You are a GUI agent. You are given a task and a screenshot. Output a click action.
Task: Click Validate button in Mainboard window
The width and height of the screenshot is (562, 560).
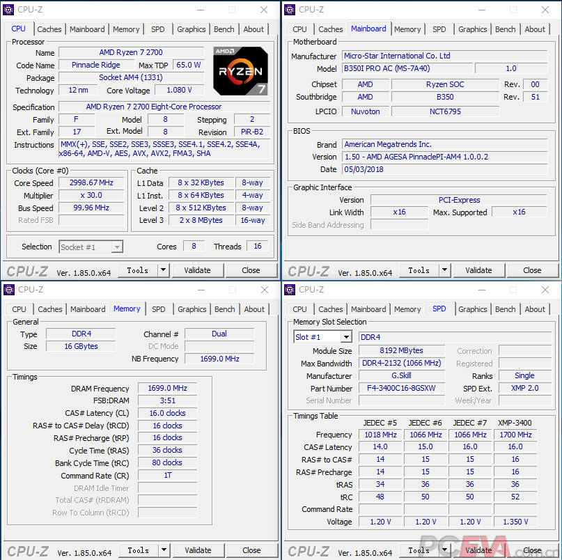point(479,270)
